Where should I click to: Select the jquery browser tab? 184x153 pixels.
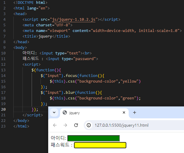tap(94, 113)
